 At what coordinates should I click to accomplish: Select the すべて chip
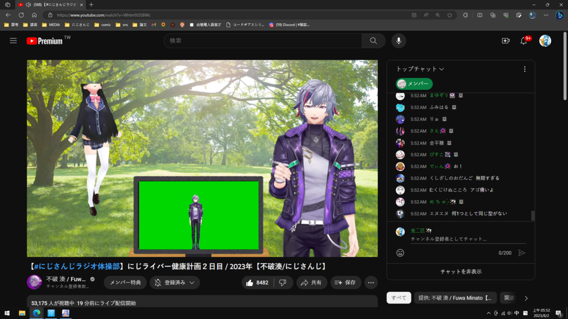point(399,298)
